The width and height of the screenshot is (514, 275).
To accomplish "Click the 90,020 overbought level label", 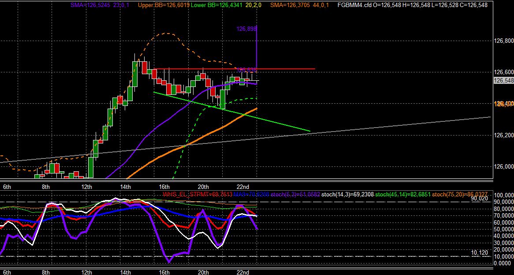I will (x=480, y=198).
